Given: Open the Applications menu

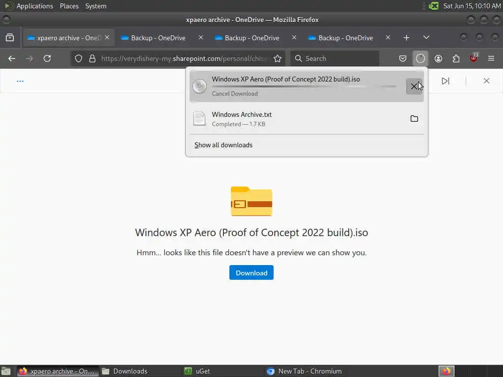Looking at the screenshot, I should tap(35, 6).
